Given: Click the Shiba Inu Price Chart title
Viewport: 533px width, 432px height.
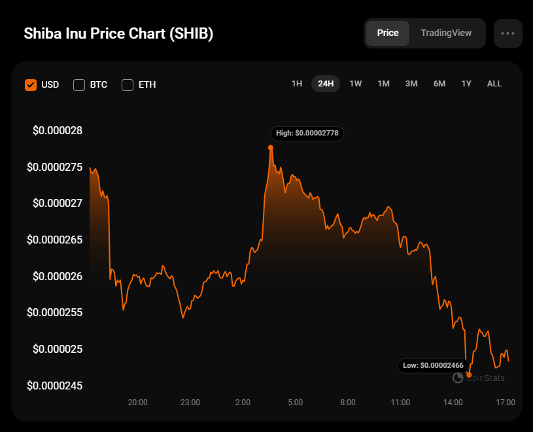Looking at the screenshot, I should tap(118, 34).
